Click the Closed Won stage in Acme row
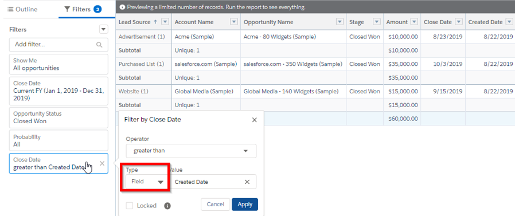Viewport: 515px width, 216px height. pos(365,37)
